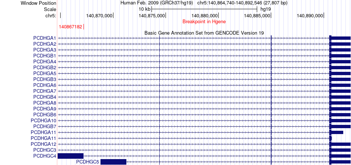Viewport: 351px width, 165px height.
Task: Click the PCDHGA12 exon block at right
Action: point(341,144)
